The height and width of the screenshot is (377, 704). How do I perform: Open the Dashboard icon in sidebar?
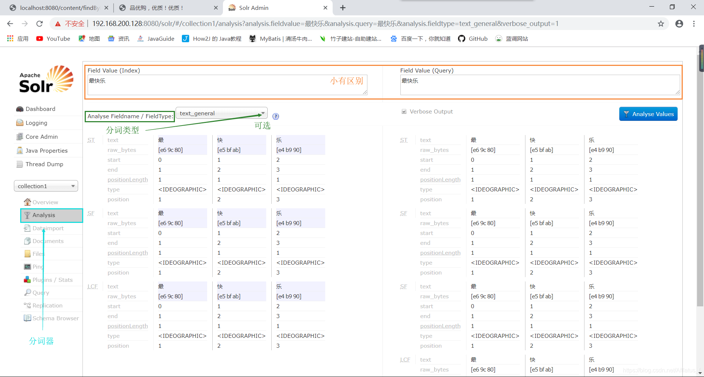pyautogui.click(x=20, y=109)
